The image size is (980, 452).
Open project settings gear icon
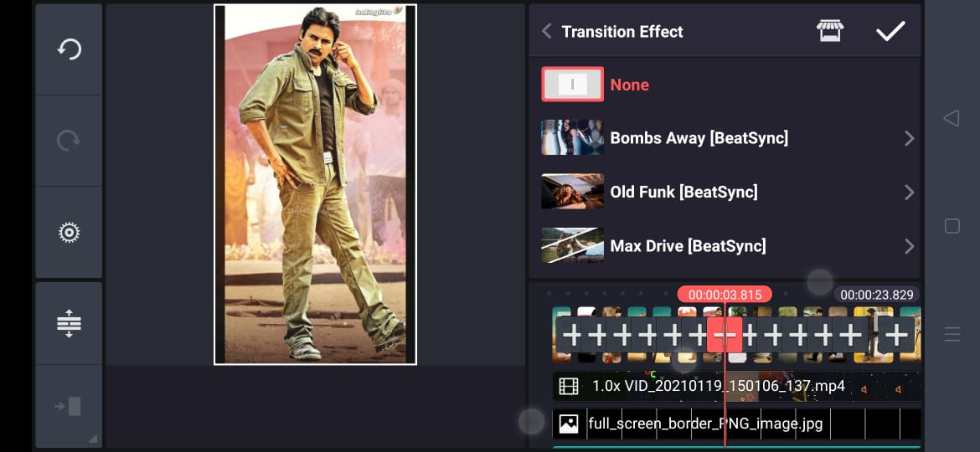[x=69, y=232]
